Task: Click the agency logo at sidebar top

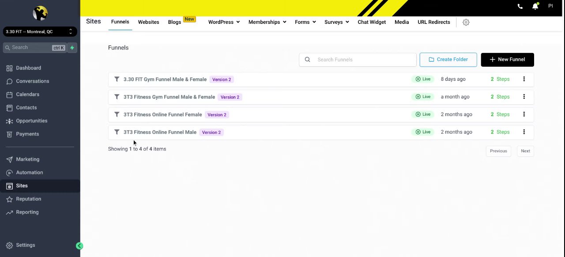Action: click(x=40, y=13)
